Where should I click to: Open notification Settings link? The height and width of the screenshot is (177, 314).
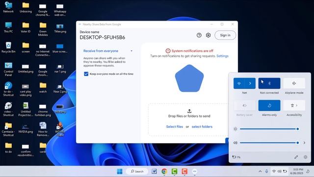pos(222,56)
